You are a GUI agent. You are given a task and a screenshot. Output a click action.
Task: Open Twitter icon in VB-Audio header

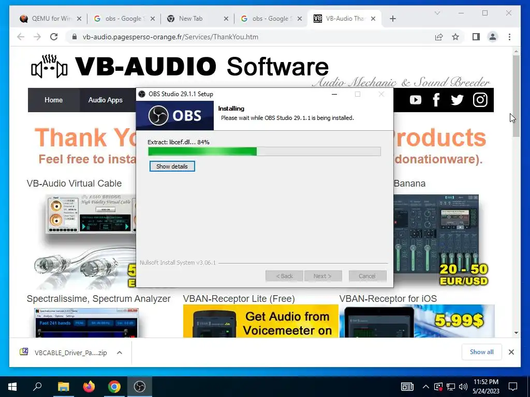pyautogui.click(x=457, y=100)
